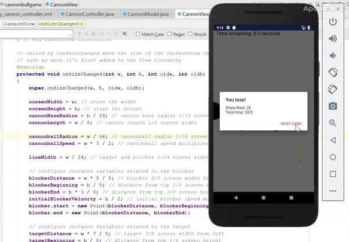
Task: Go to next search occurrence arrow
Action: coord(87,34)
